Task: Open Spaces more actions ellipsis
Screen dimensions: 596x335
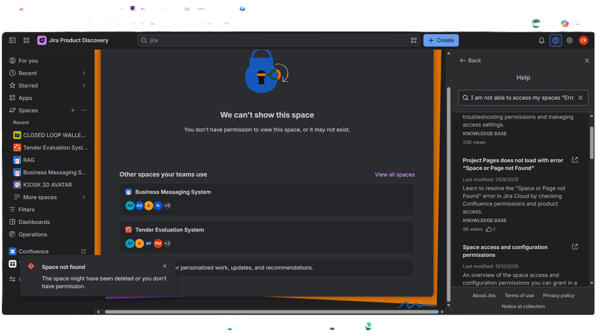Action: click(x=84, y=110)
